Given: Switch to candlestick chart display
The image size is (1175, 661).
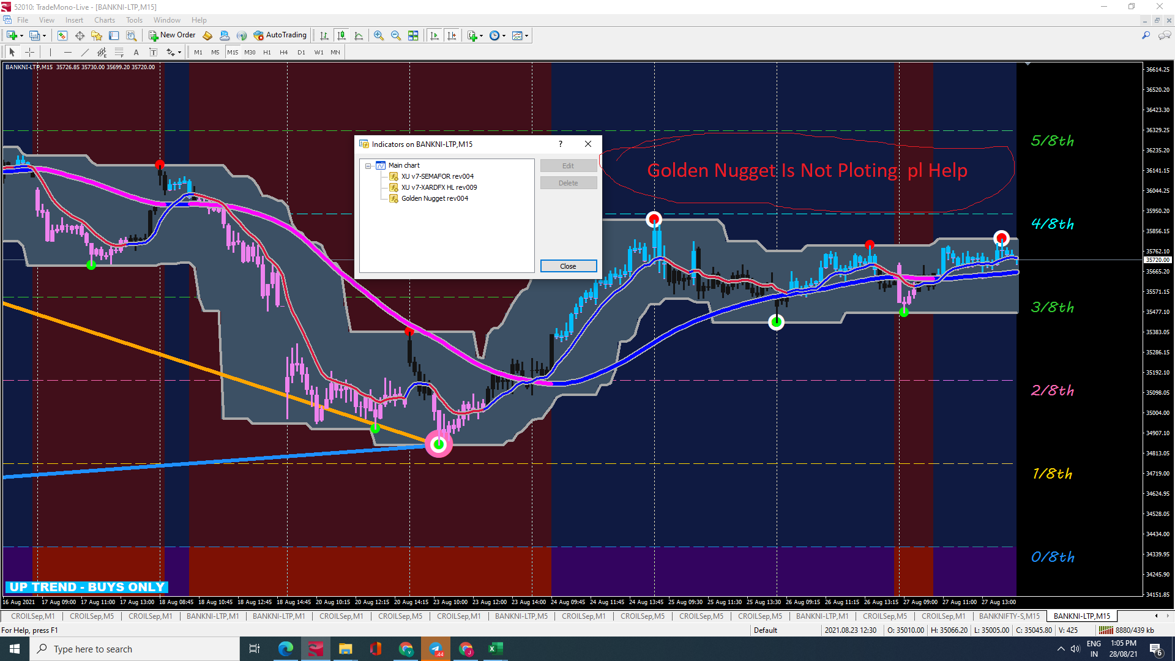Looking at the screenshot, I should pos(341,35).
